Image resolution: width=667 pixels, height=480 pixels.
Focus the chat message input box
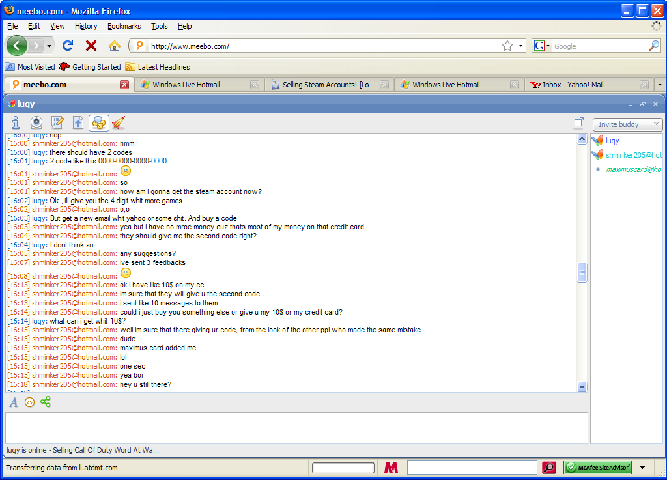click(296, 427)
